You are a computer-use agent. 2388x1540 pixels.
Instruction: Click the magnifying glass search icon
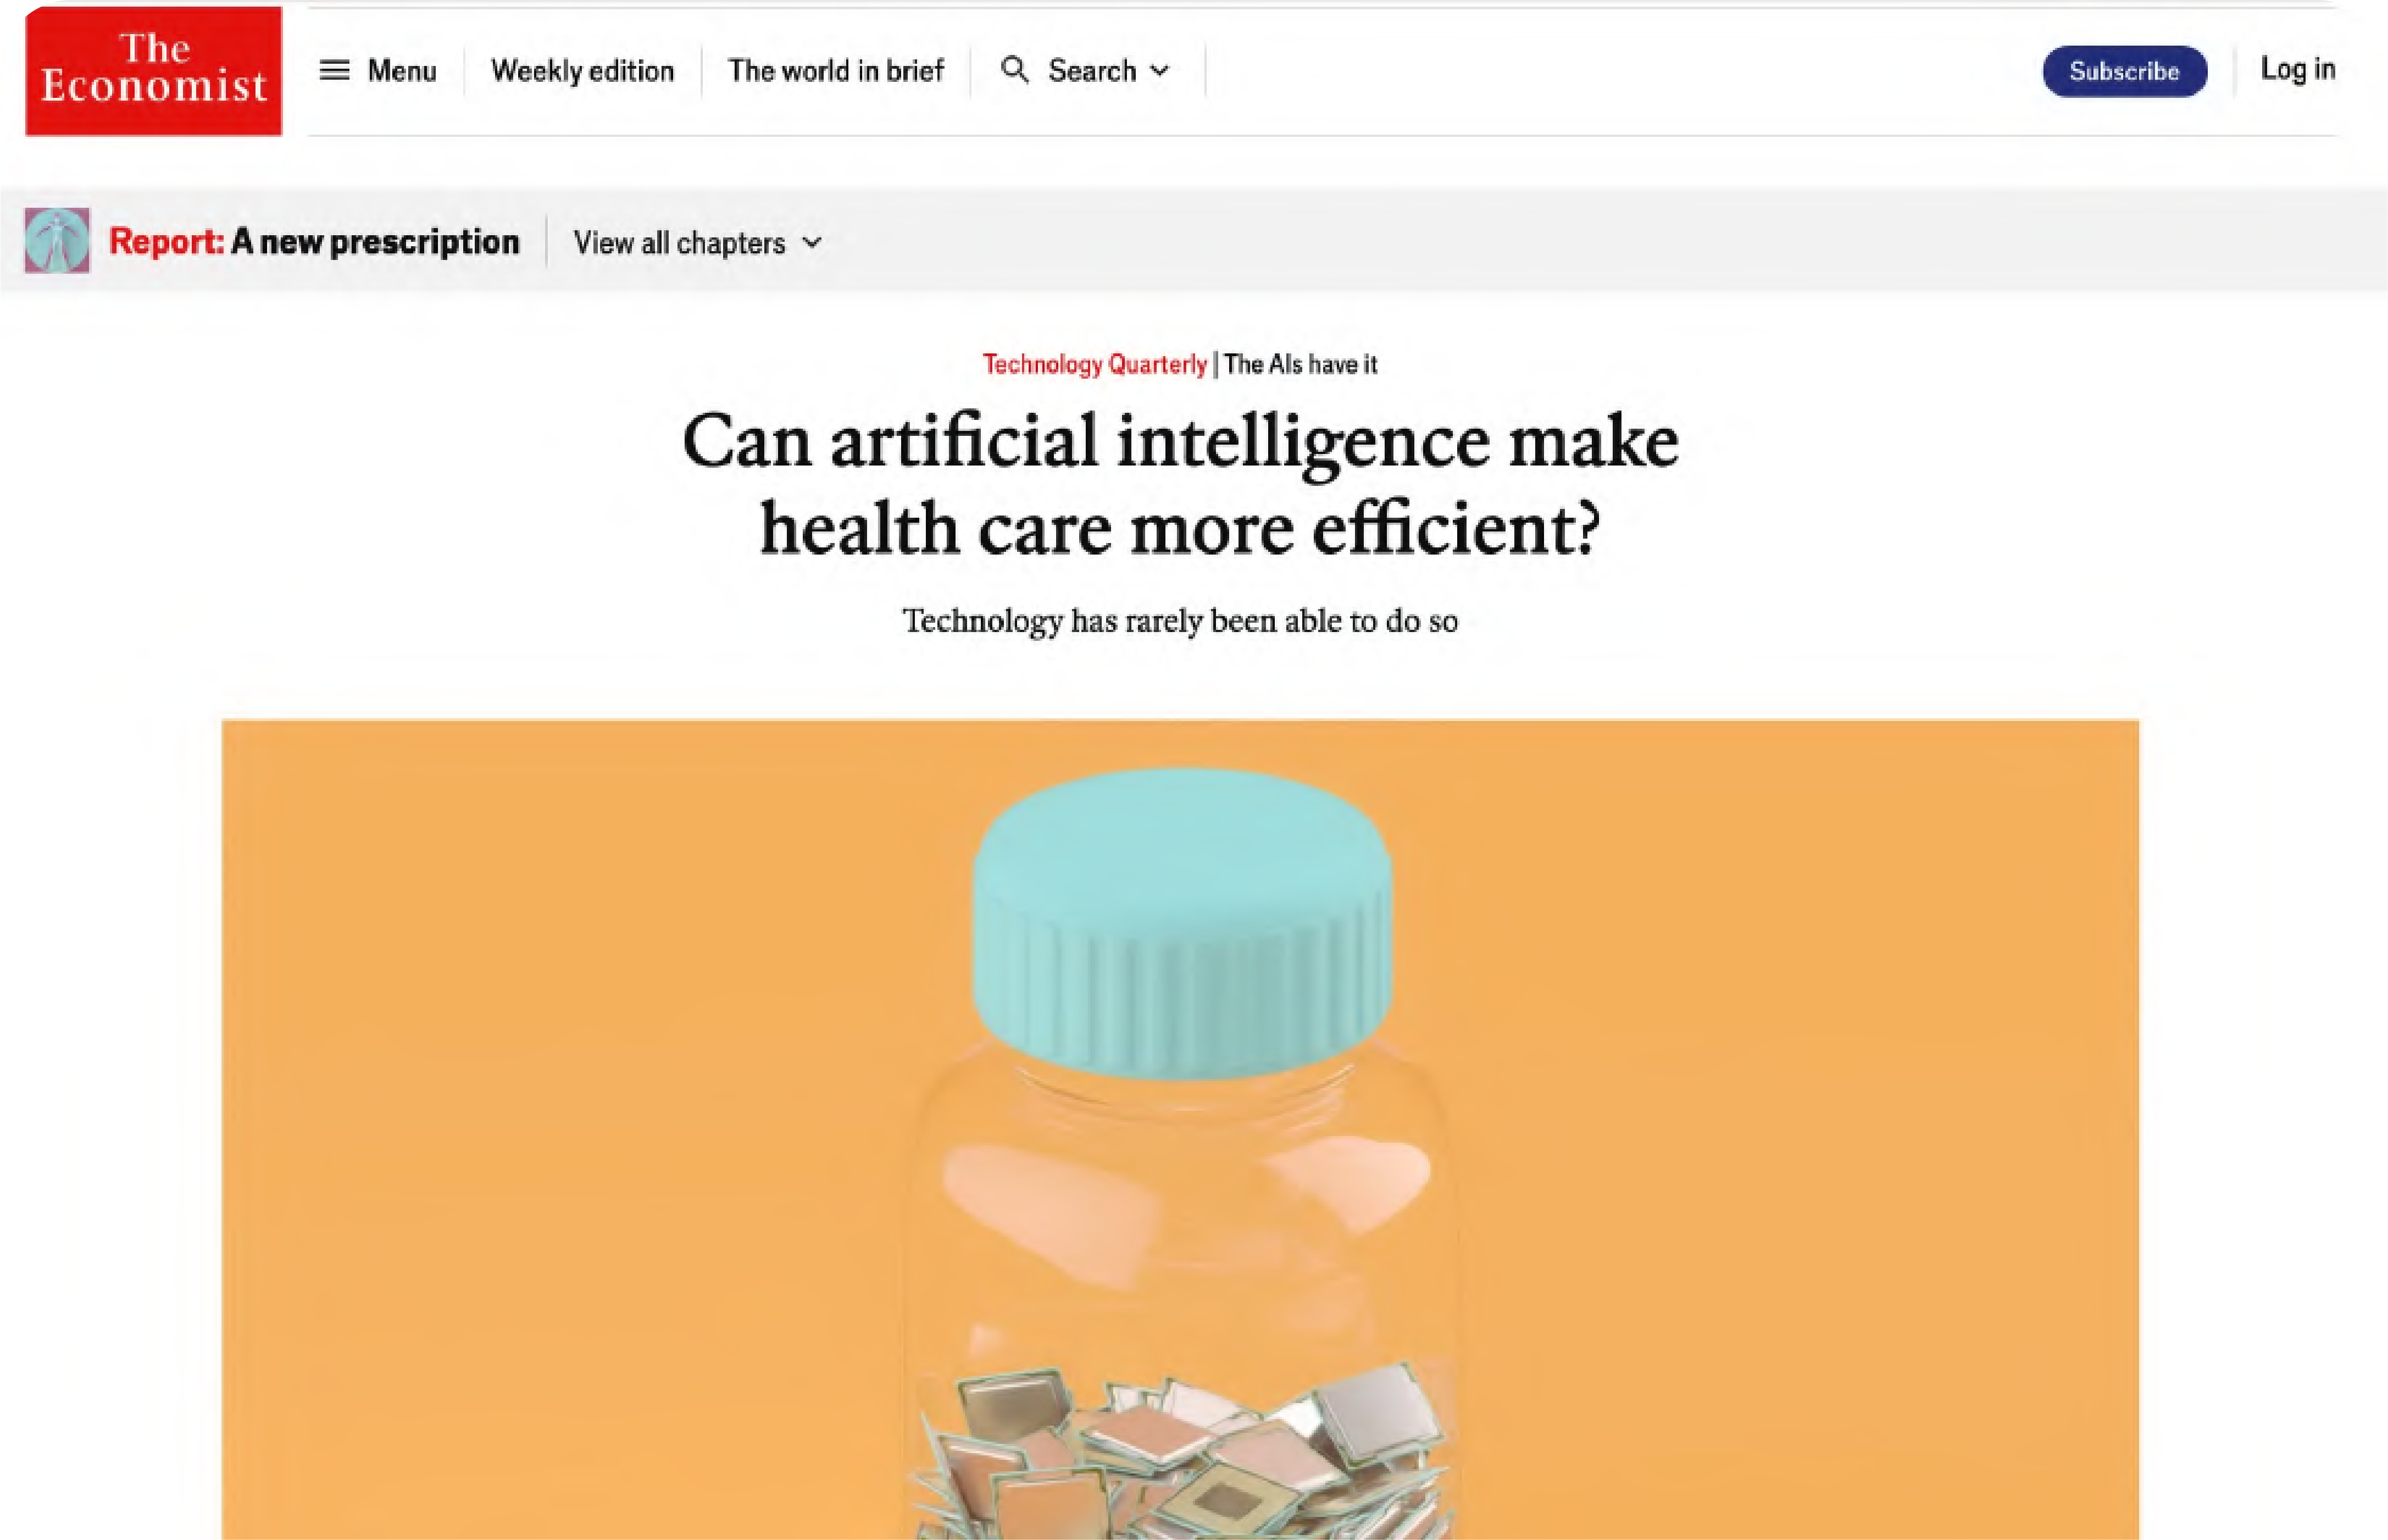[x=1014, y=70]
